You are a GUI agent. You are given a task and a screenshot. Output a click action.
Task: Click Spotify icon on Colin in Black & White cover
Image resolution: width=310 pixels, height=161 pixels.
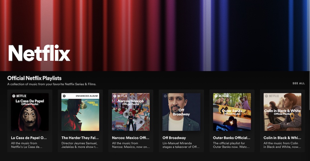(x=266, y=96)
